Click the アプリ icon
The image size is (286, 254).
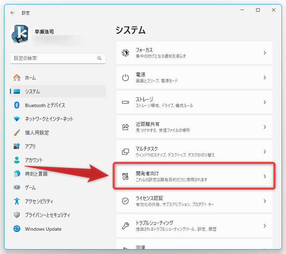(x=17, y=146)
